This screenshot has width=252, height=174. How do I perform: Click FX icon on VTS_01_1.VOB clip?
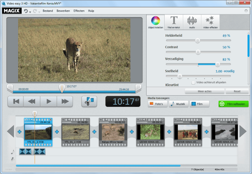point(29,120)
